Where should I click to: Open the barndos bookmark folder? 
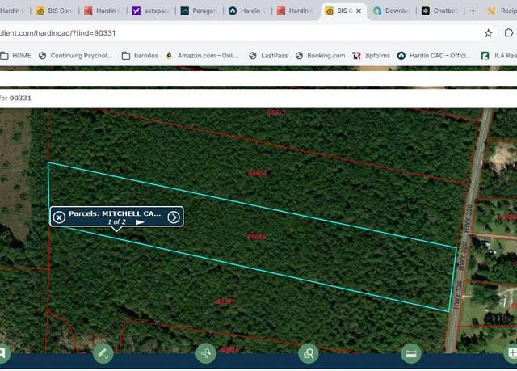click(x=140, y=56)
